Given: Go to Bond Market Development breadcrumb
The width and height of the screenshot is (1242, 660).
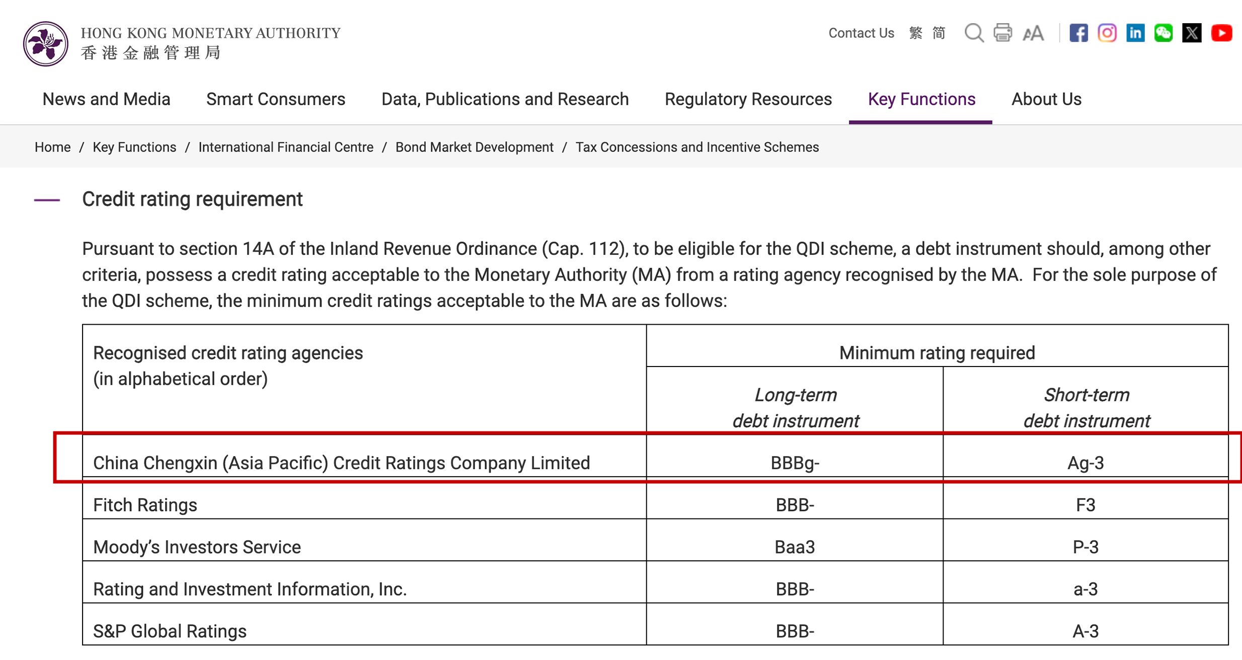Looking at the screenshot, I should pyautogui.click(x=474, y=147).
